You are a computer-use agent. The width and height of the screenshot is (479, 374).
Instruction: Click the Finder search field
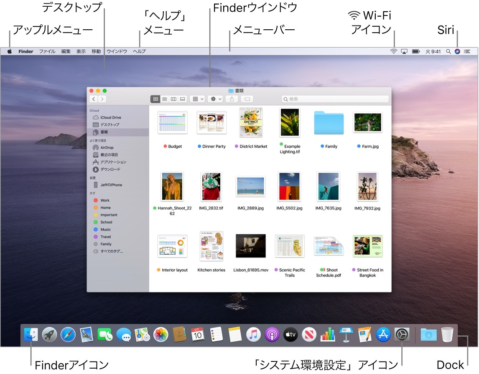coord(335,99)
